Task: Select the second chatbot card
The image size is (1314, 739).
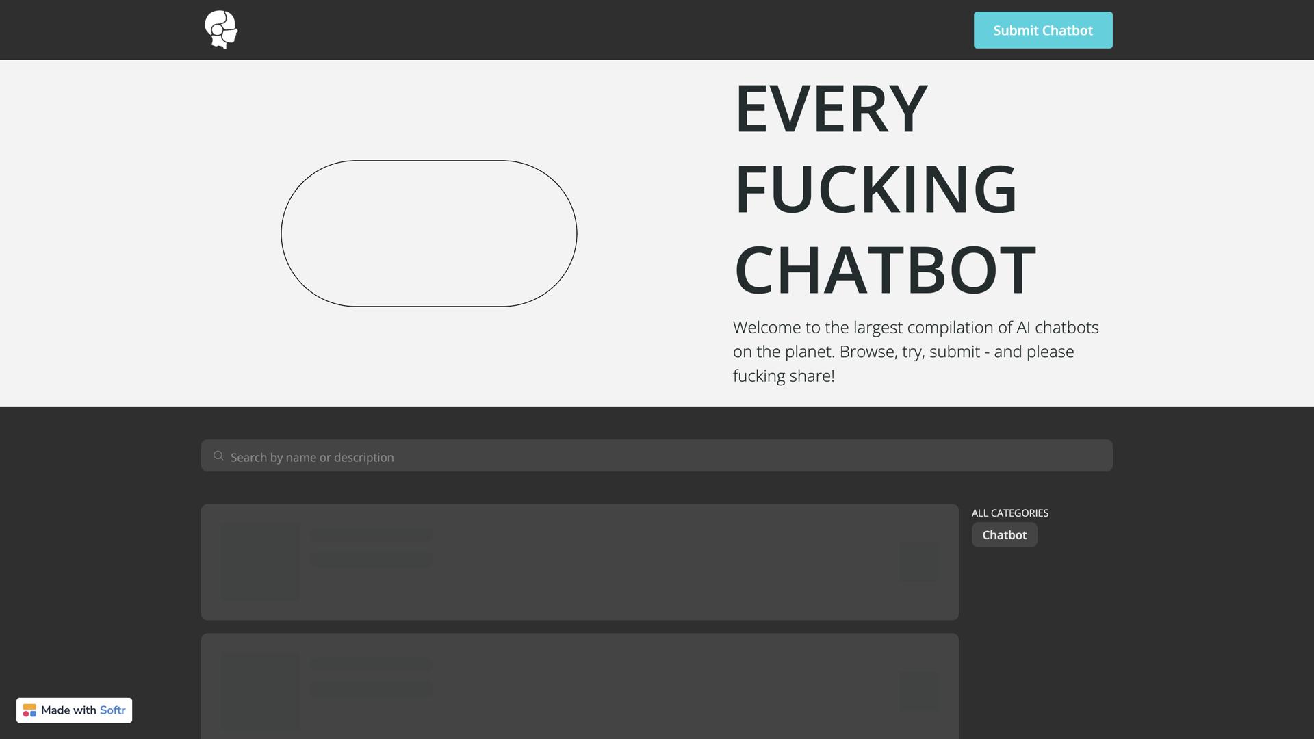Action: click(x=580, y=688)
